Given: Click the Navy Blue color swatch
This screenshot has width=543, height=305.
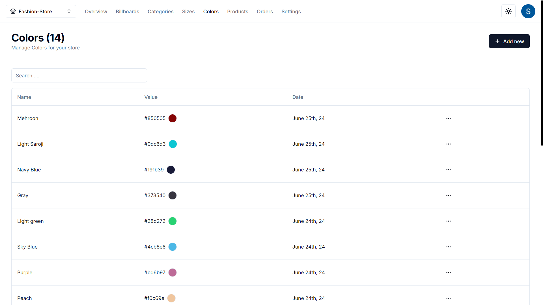Looking at the screenshot, I should tap(171, 170).
